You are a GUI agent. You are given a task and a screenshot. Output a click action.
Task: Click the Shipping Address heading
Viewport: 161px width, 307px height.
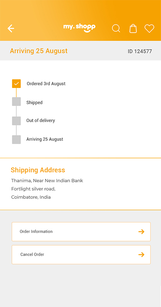38,170
